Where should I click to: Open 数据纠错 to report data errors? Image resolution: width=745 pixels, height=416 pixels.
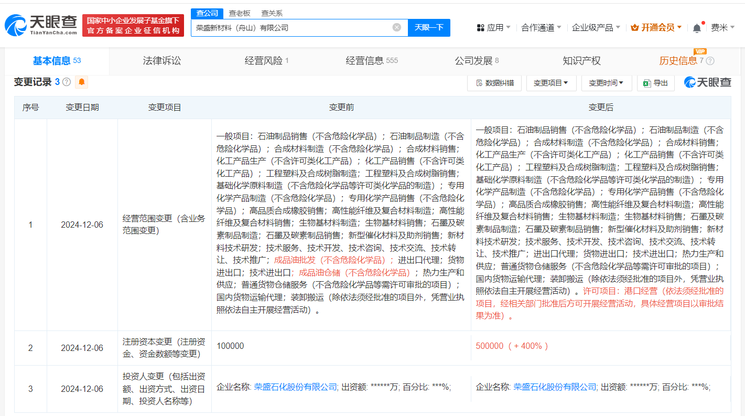[494, 83]
